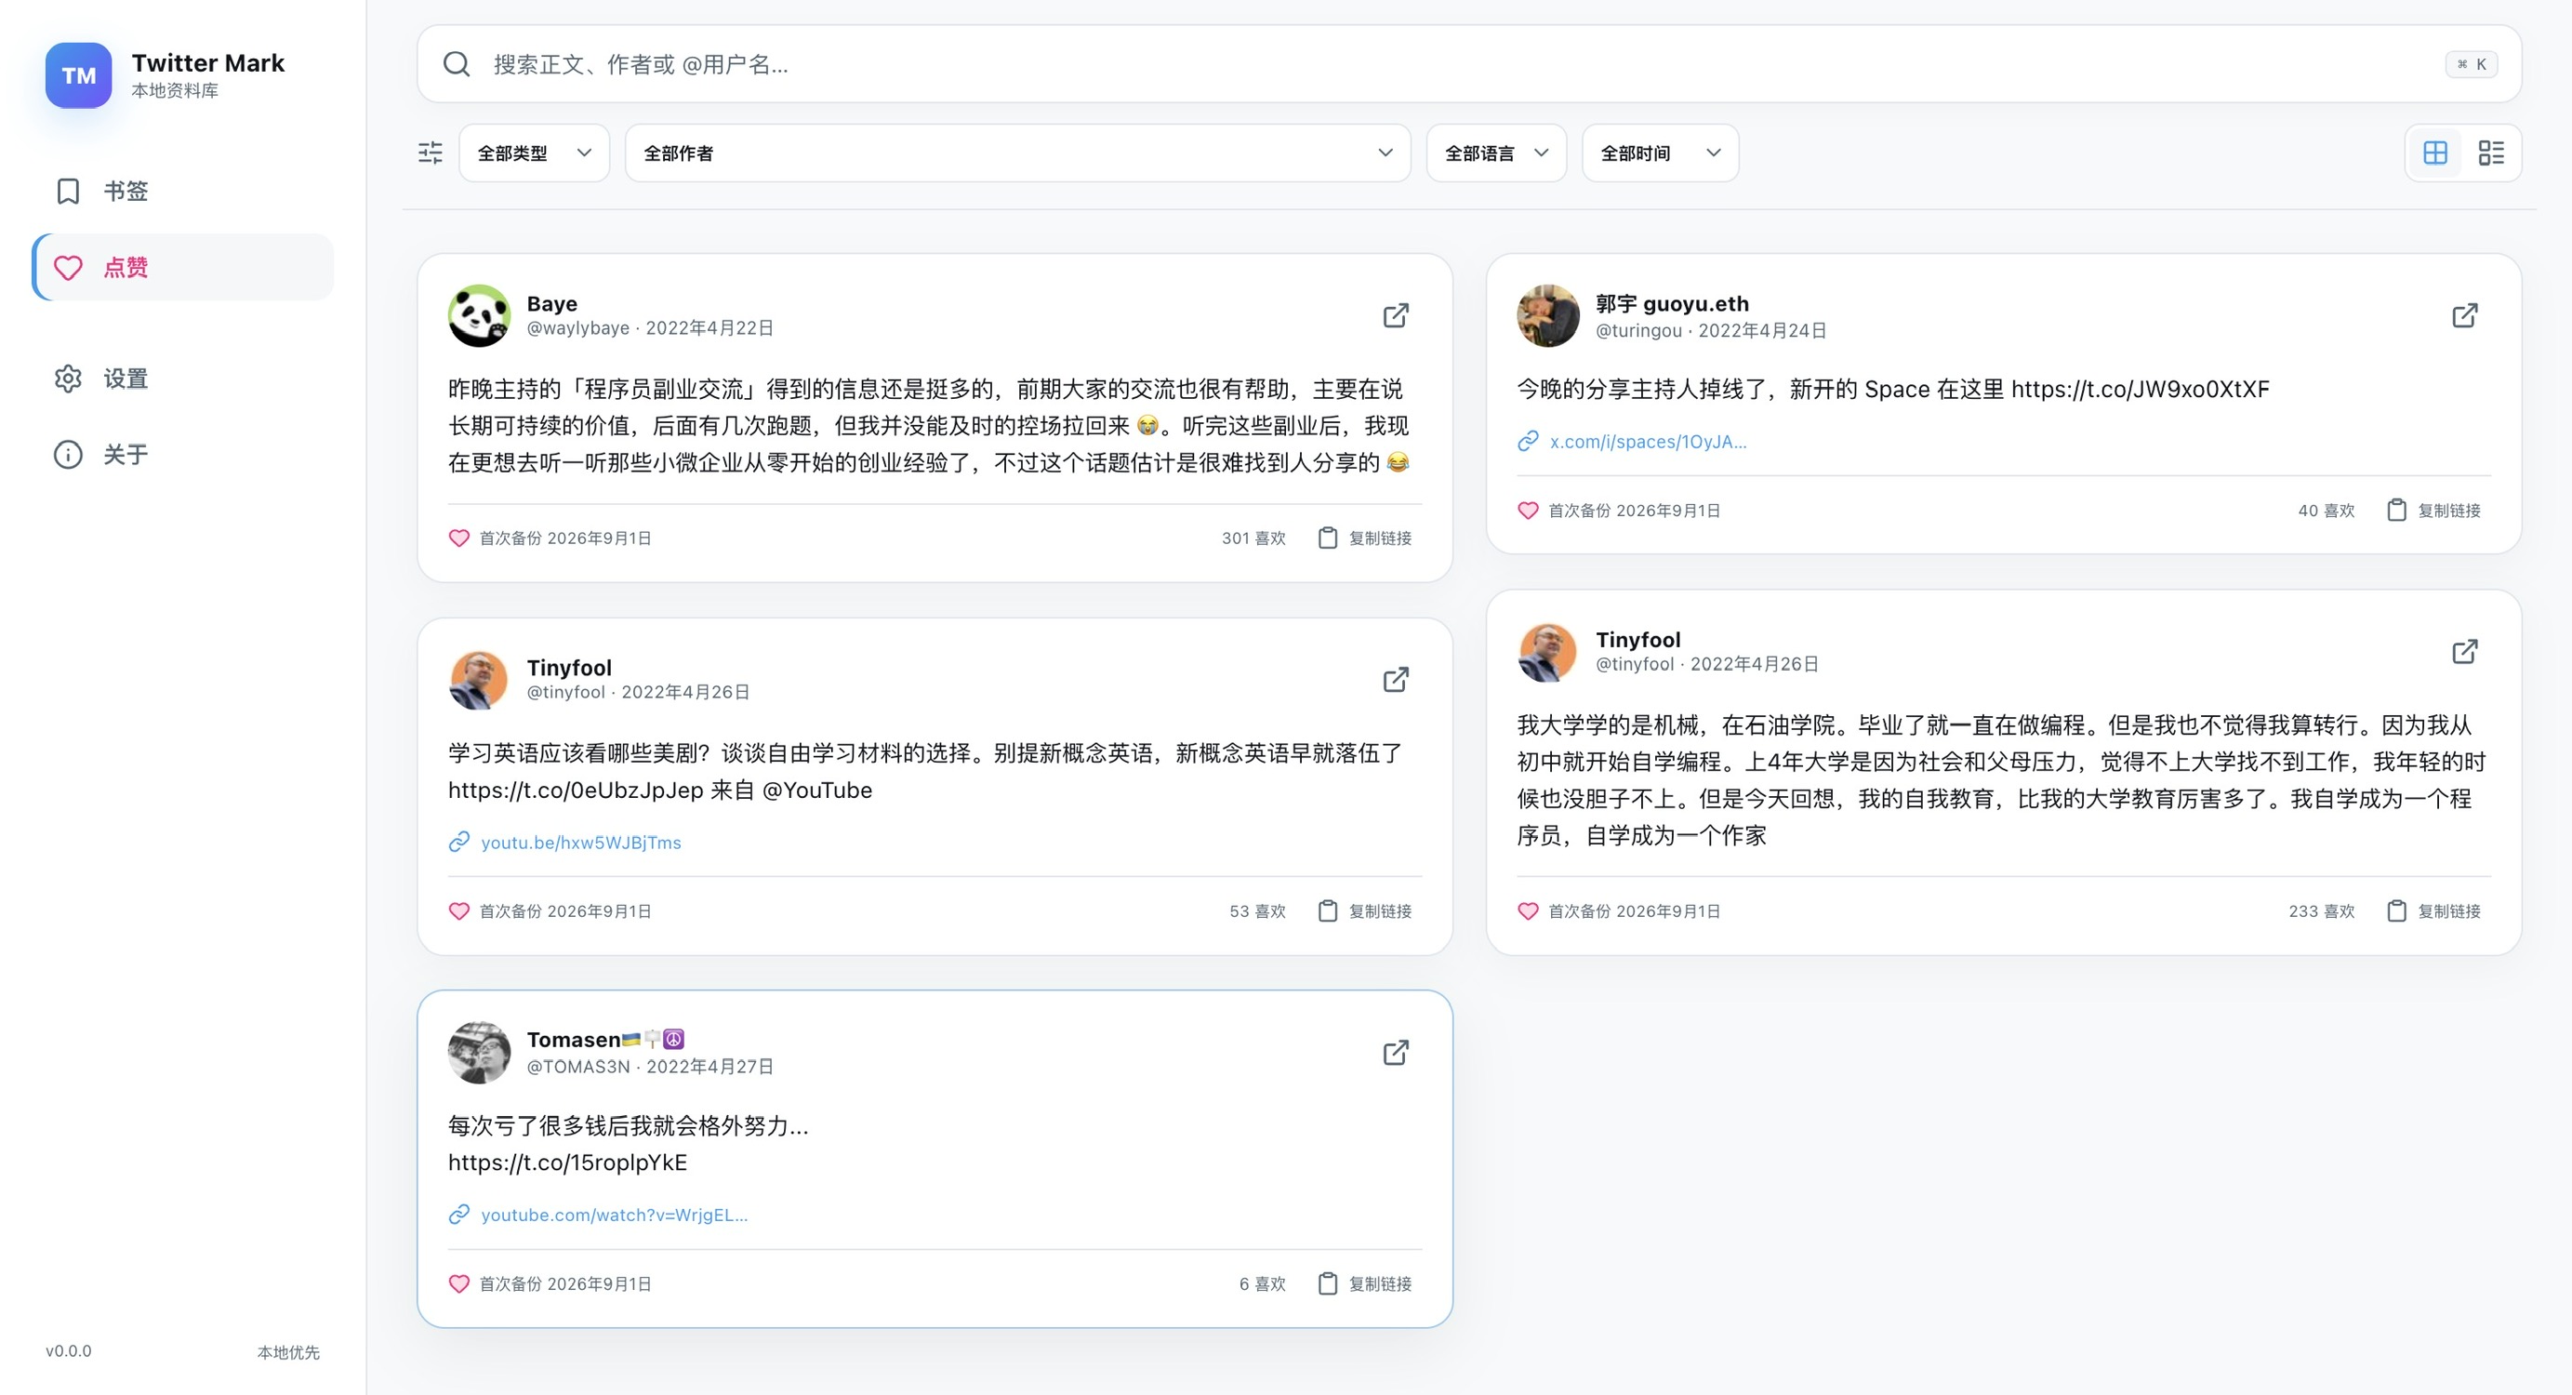This screenshot has height=1395, width=2572.
Task: Open the 全部作者 author dropdown
Action: (x=1017, y=153)
